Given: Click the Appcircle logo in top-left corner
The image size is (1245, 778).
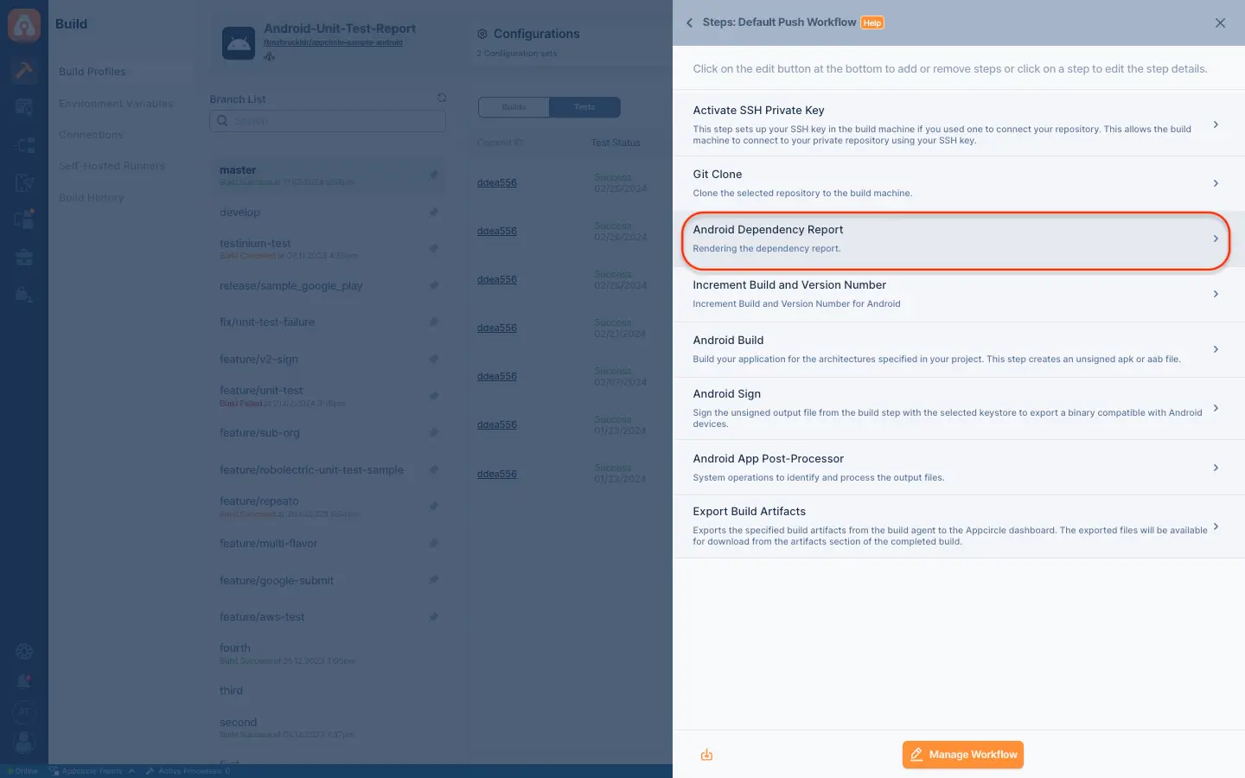Looking at the screenshot, I should pos(24,25).
